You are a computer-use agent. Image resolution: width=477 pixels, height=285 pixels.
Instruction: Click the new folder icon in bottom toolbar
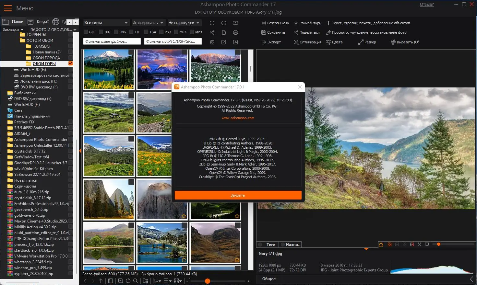[x=146, y=281]
